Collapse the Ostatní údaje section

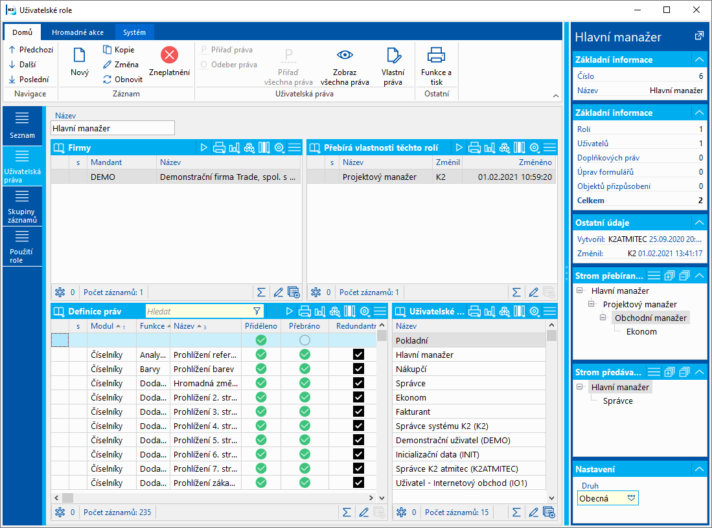coord(698,223)
